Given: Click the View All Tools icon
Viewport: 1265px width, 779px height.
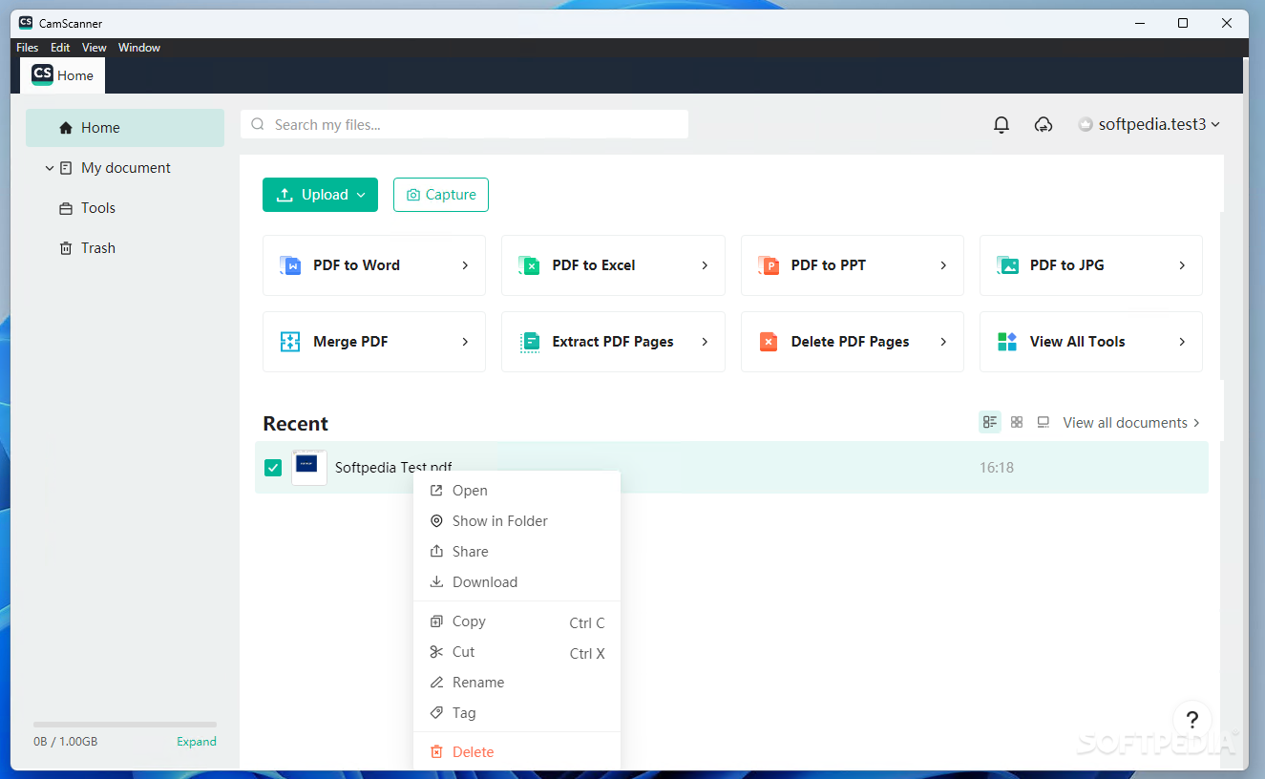Looking at the screenshot, I should click(1007, 342).
